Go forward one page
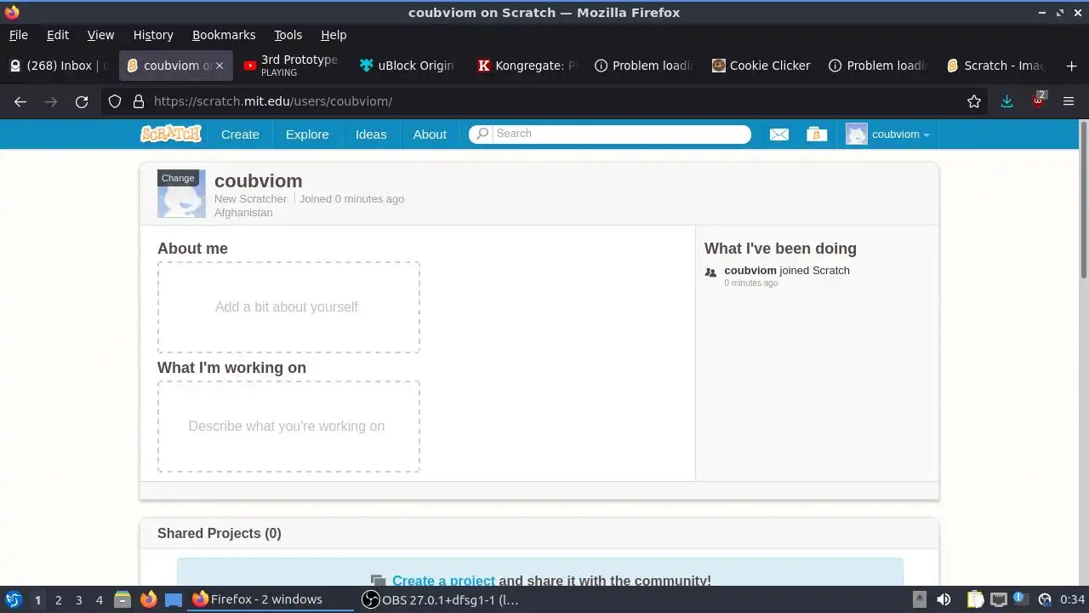The height and width of the screenshot is (613, 1089). (x=51, y=101)
